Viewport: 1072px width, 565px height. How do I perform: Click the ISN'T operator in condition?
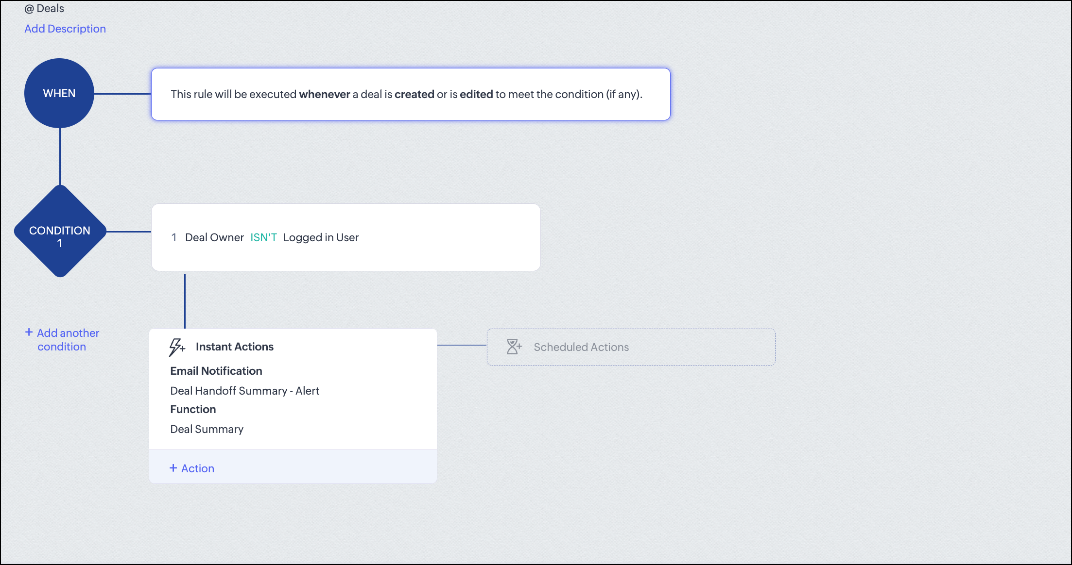point(263,237)
